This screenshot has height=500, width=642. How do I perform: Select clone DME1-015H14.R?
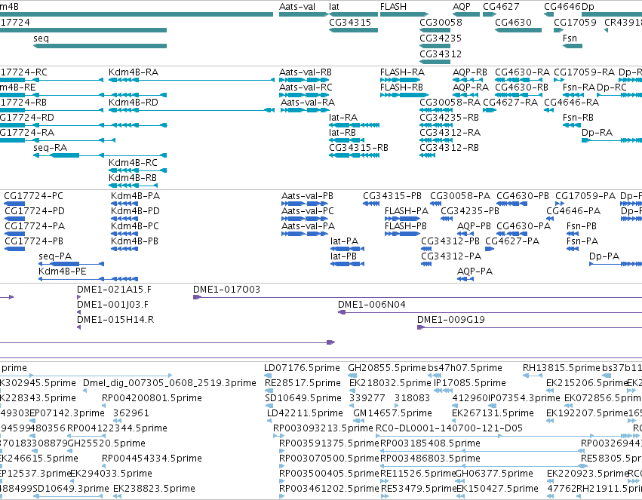pyautogui.click(x=115, y=320)
